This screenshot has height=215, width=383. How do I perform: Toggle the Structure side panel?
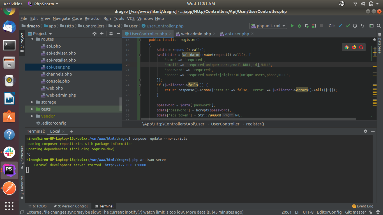22,155
